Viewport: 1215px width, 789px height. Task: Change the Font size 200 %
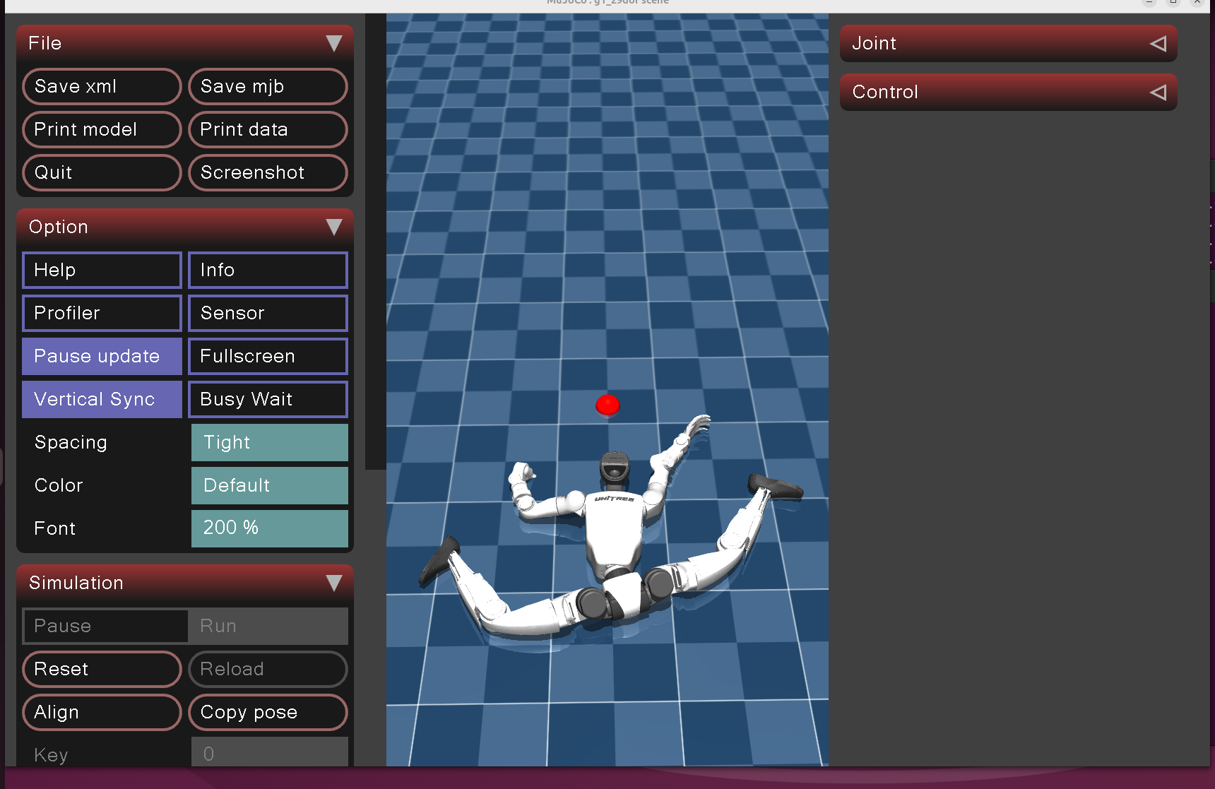(269, 528)
